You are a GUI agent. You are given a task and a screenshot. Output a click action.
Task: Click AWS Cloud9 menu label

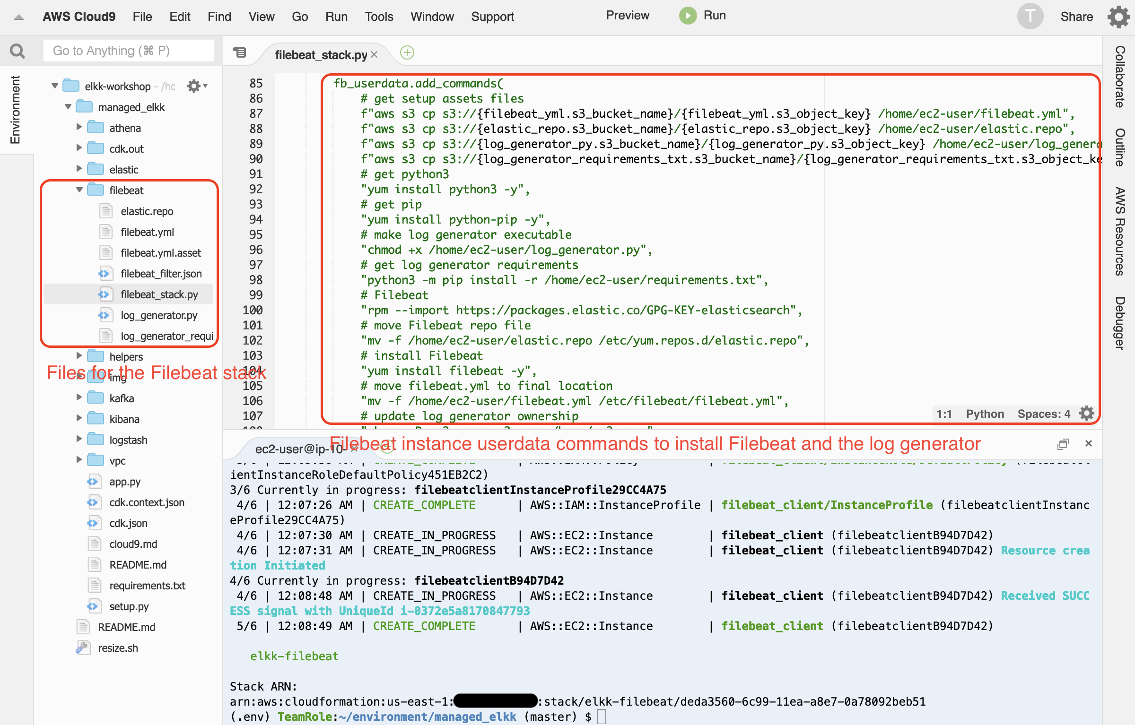point(79,17)
